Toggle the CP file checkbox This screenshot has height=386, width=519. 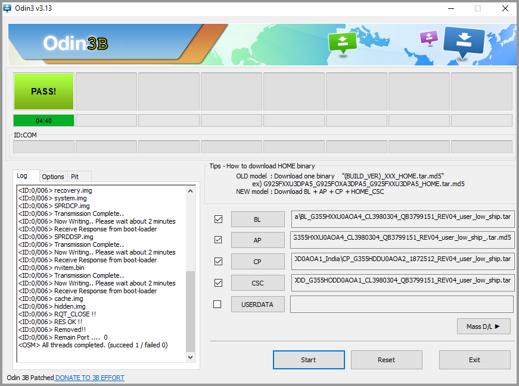[x=218, y=261]
